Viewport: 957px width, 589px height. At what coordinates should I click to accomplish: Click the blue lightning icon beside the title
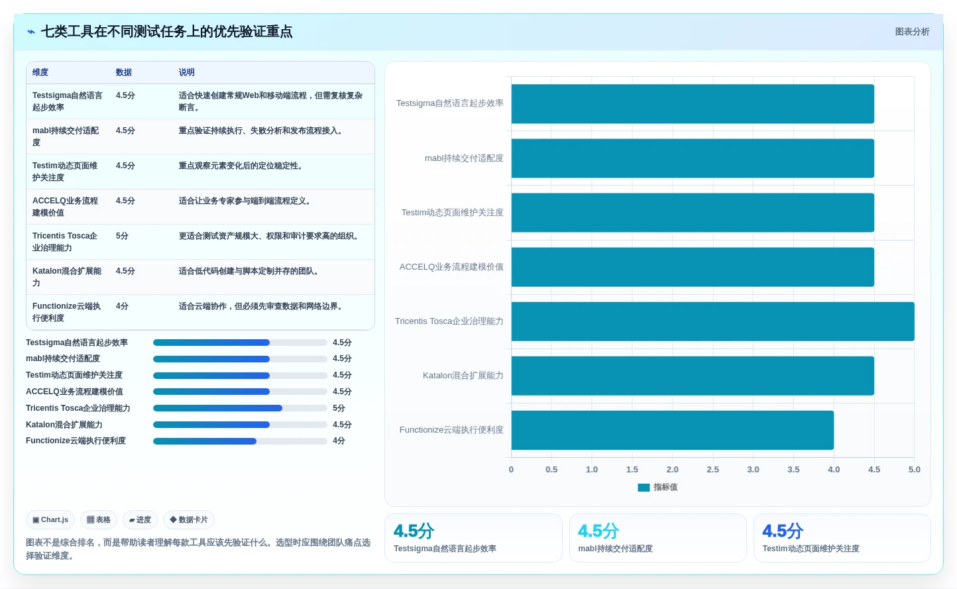31,32
